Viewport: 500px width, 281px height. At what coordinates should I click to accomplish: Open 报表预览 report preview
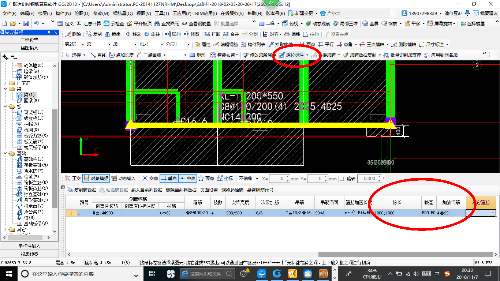pos(29,254)
